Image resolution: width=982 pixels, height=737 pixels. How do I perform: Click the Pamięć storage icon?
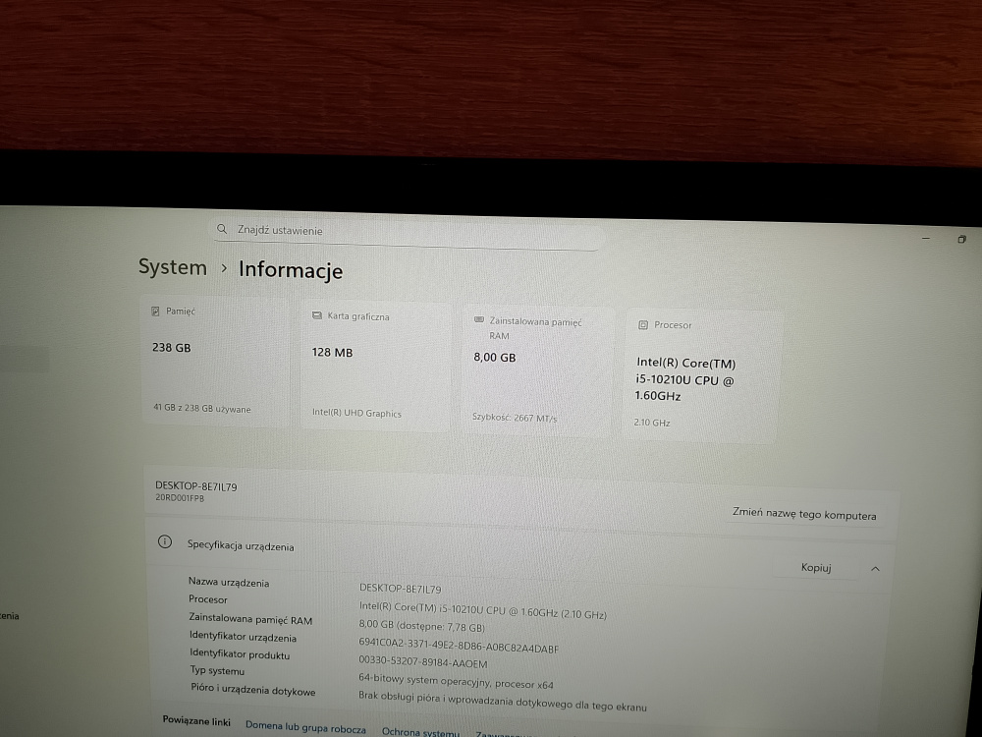coord(155,312)
